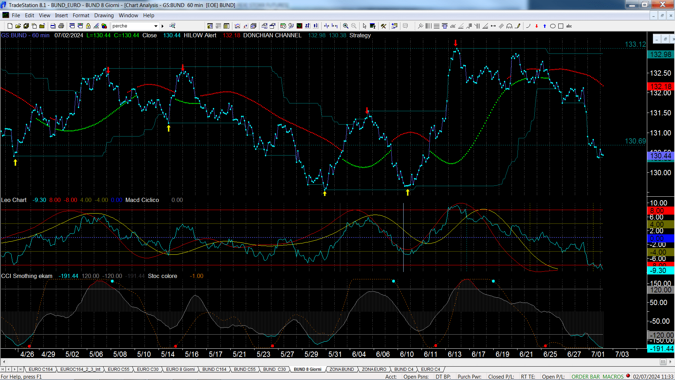
Task: Click the padlock icon in toolbar
Action: 88,26
